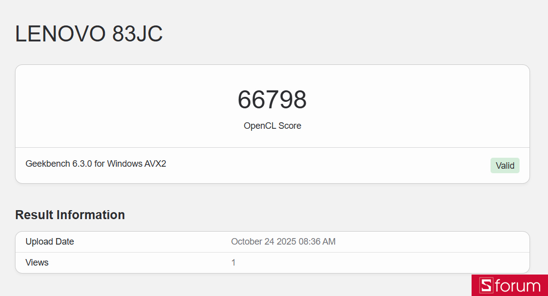The width and height of the screenshot is (548, 296).
Task: Click the year 2025 in upload date
Action: coord(286,242)
